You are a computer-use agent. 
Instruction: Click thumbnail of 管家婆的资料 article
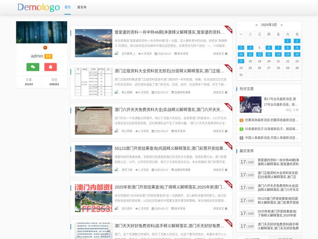94,43
